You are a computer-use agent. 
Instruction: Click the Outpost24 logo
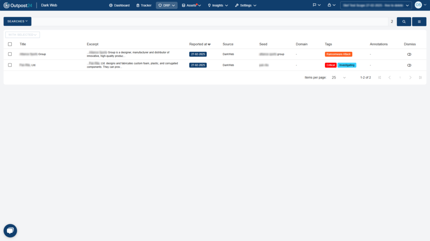point(18,5)
